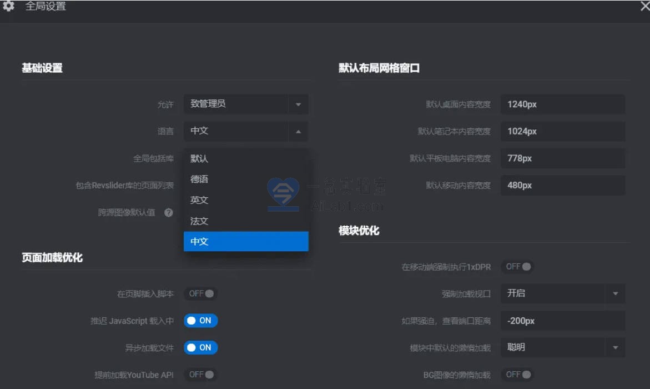Enable 在移动端强制执行1xDPR switch
Viewport: 650px width, 389px height.
(518, 267)
